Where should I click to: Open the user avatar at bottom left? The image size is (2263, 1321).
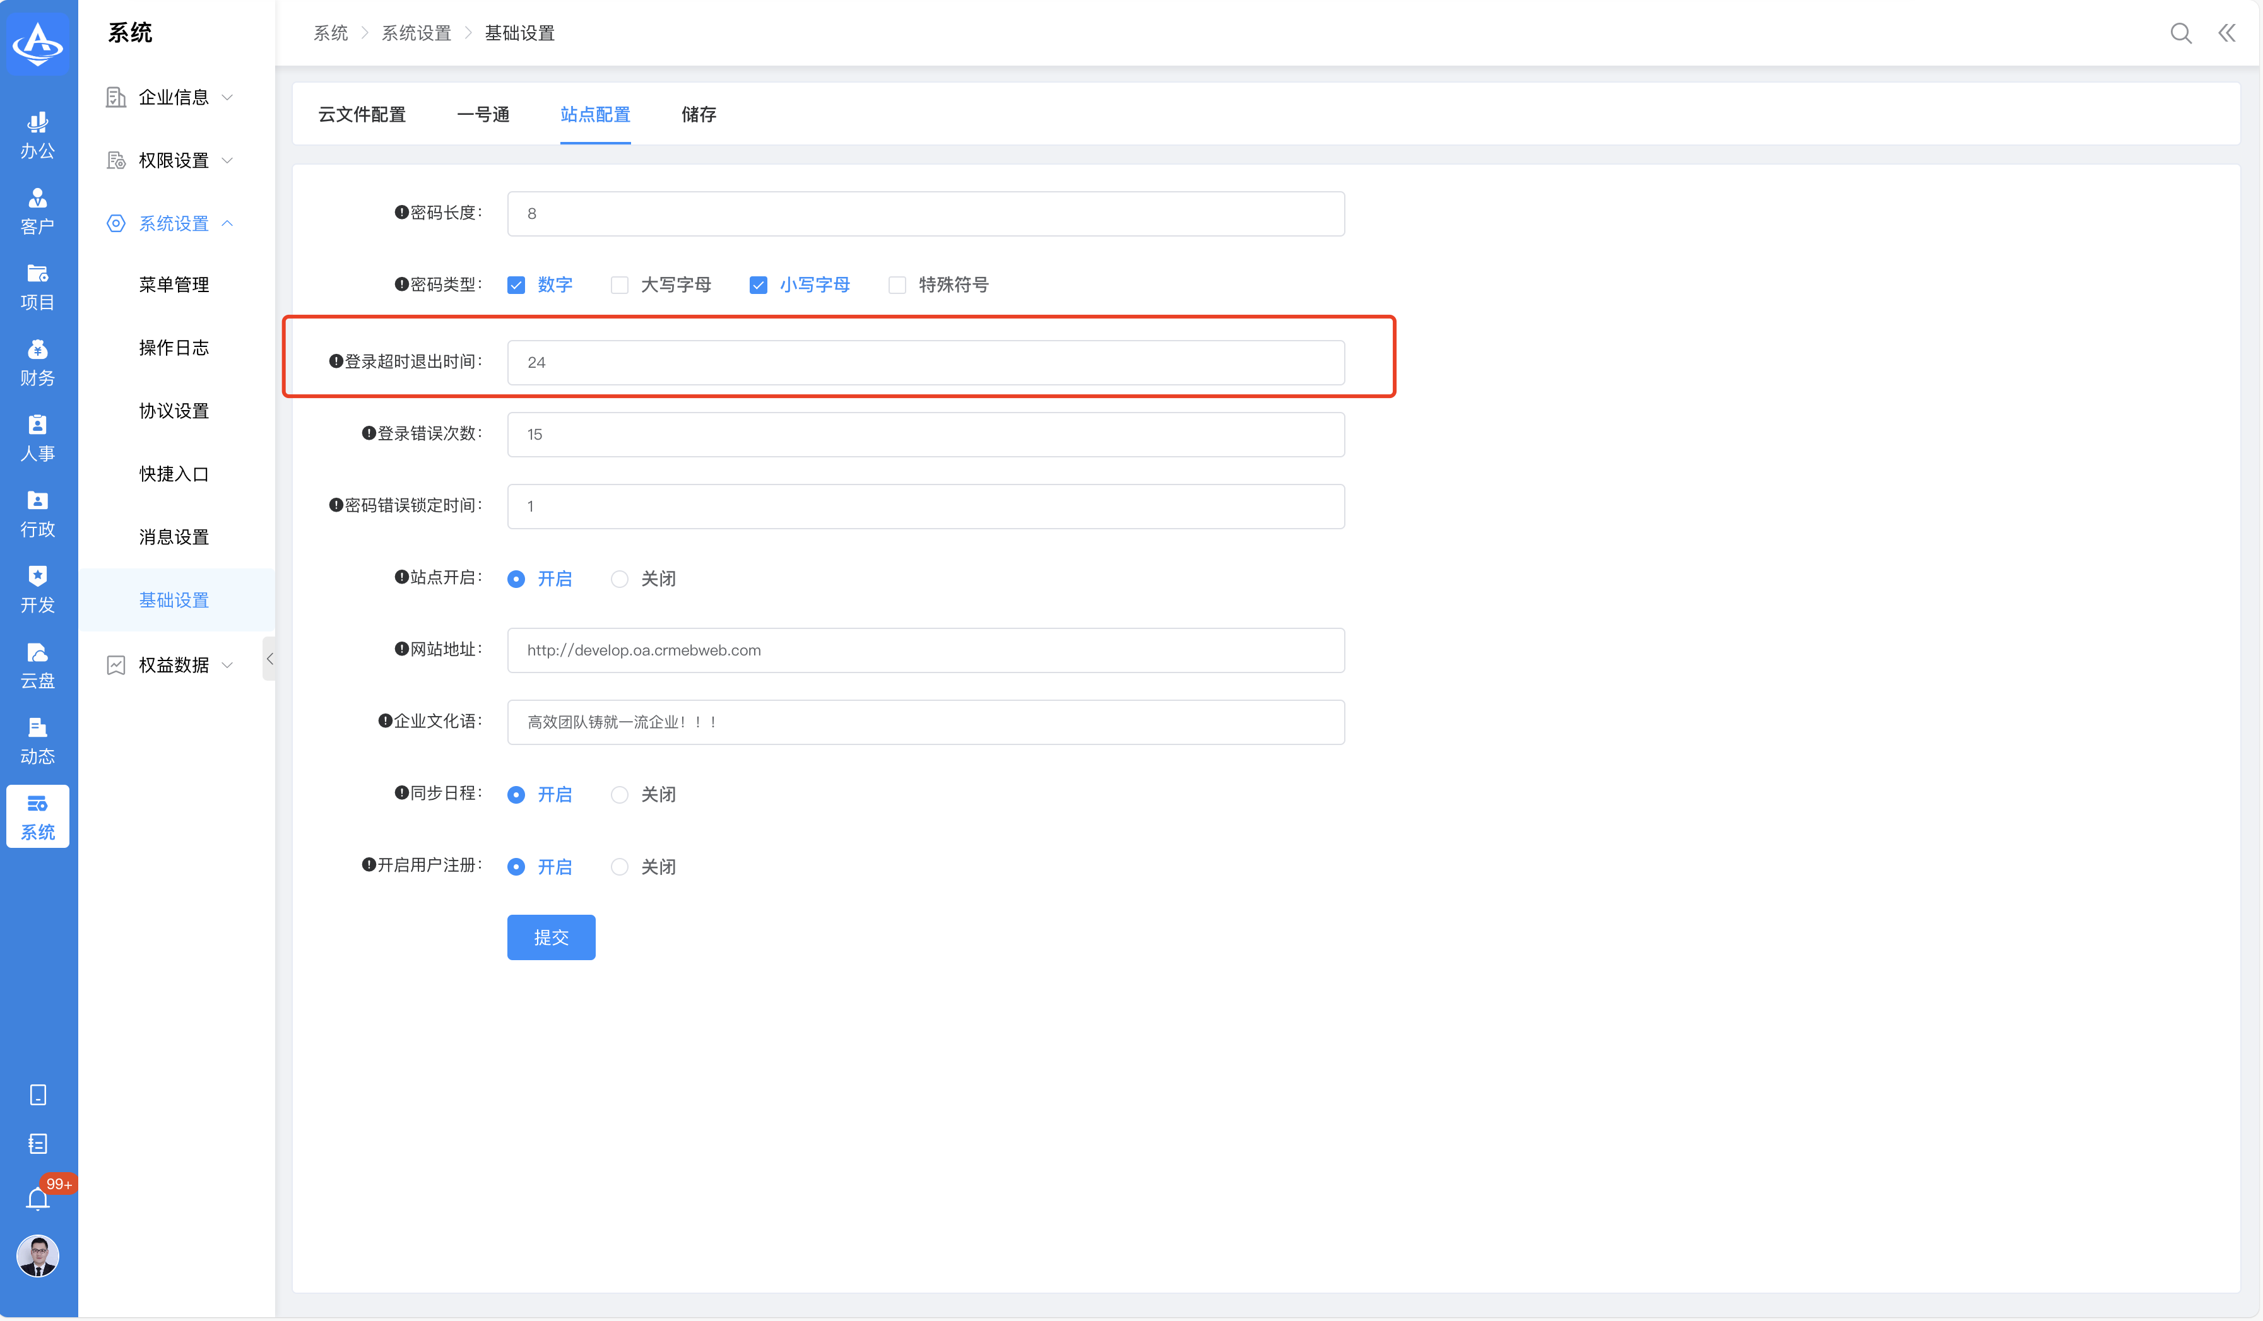click(38, 1255)
